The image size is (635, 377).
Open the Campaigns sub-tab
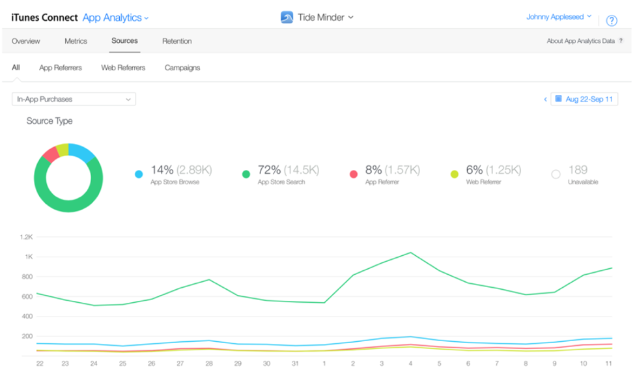(182, 68)
